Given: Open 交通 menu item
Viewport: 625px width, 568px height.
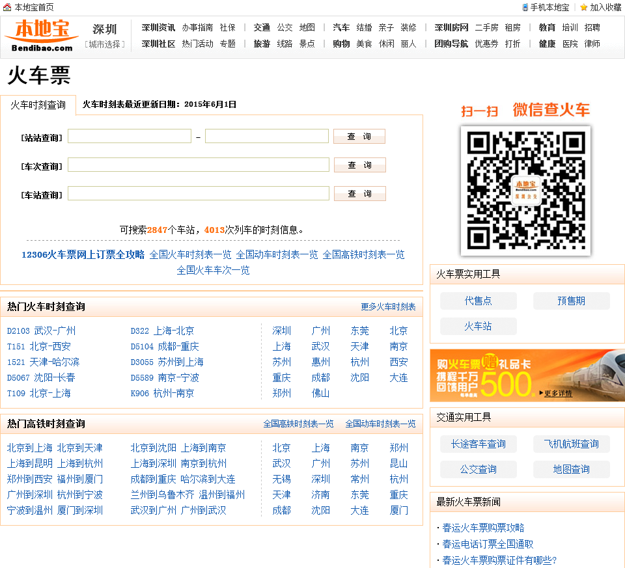Looking at the screenshot, I should point(262,27).
